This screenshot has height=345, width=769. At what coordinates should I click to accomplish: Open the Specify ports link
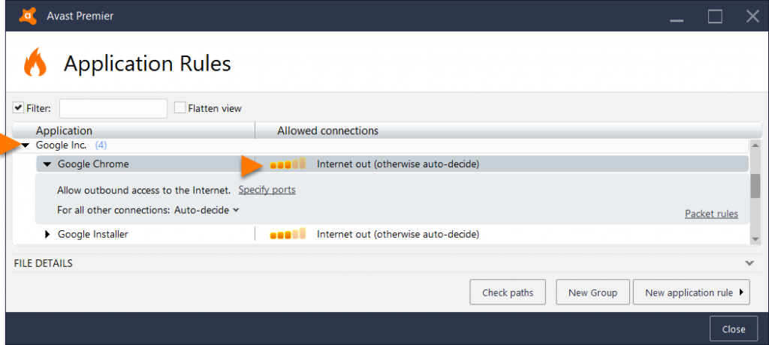pyautogui.click(x=267, y=190)
